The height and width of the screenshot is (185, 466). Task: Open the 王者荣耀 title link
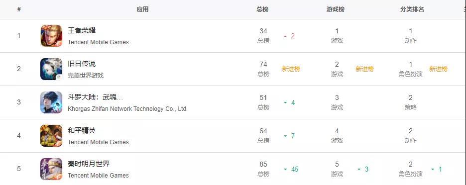[x=82, y=31]
